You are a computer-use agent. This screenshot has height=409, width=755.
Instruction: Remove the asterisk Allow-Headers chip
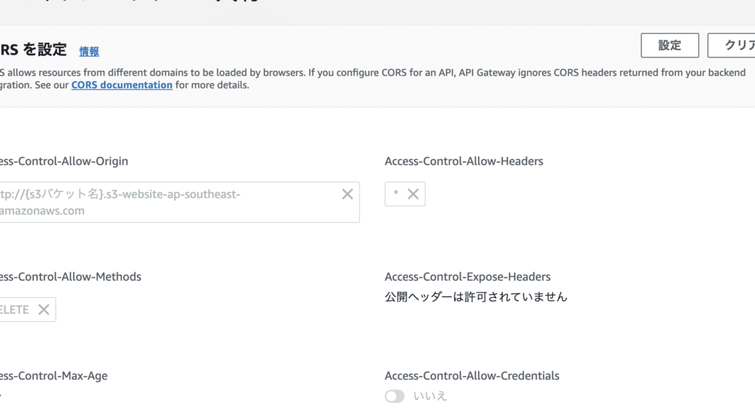413,195
